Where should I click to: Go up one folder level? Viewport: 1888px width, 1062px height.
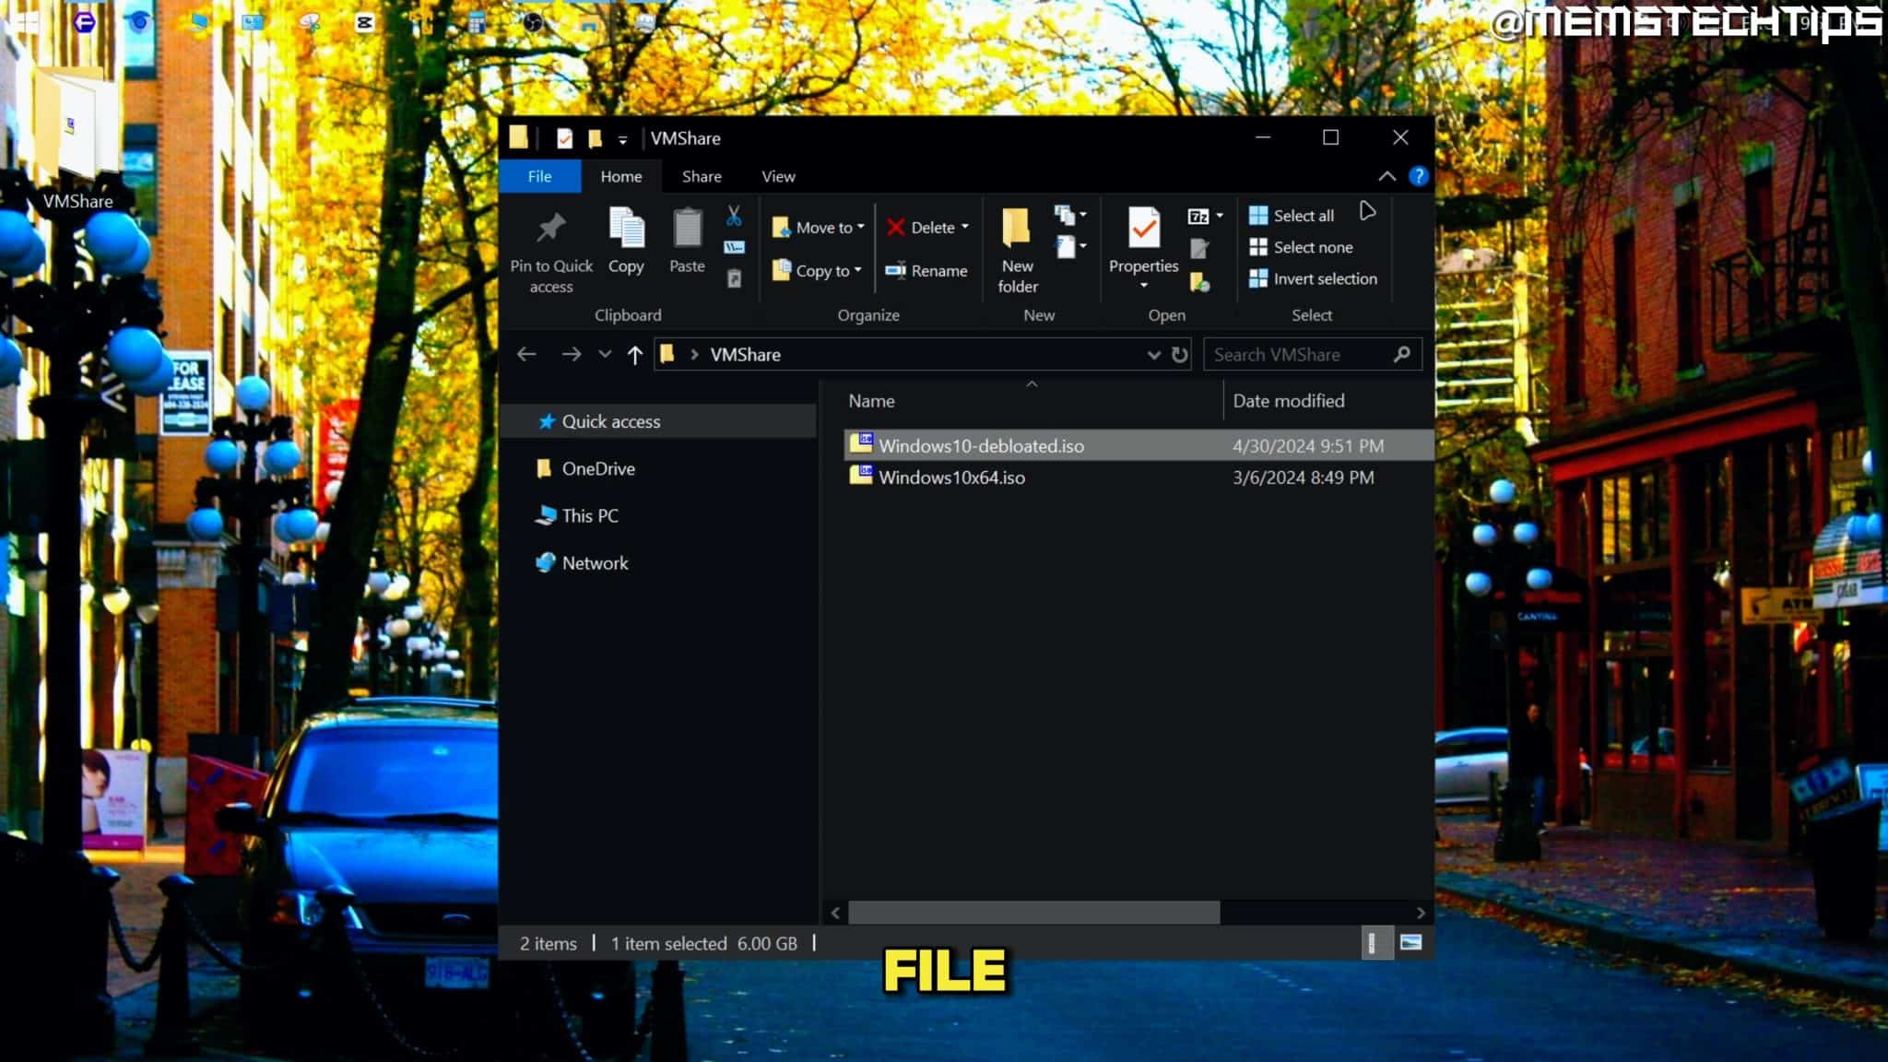click(x=634, y=355)
